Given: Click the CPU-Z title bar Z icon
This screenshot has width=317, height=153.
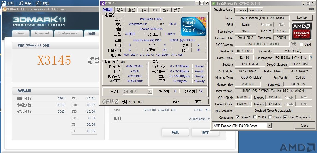Looking at the screenshot, I should 102,3.
